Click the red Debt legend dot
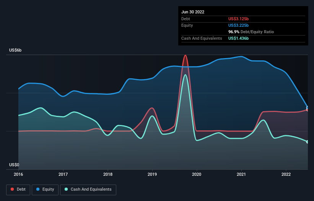Screen dimensions: 314x201 tap(12, 189)
